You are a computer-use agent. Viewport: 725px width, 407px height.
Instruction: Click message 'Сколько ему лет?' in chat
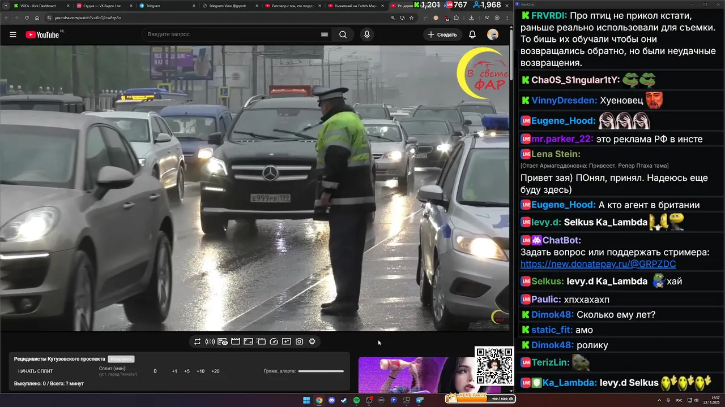[616, 315]
